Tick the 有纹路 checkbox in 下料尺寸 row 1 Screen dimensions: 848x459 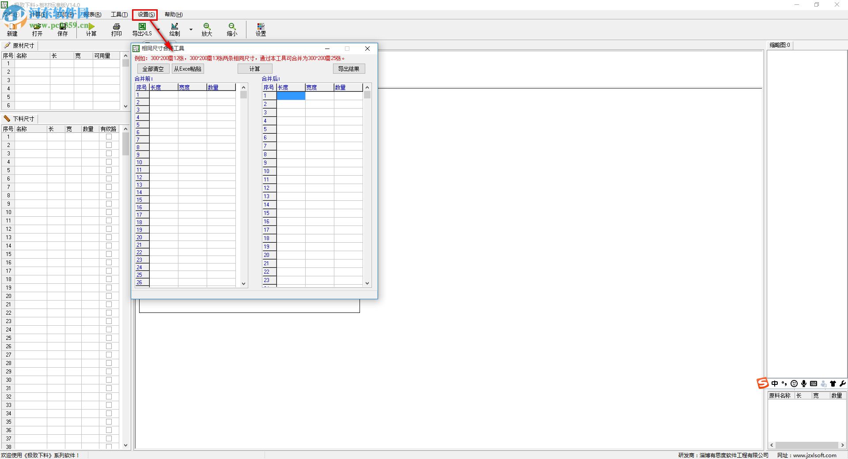coord(109,137)
